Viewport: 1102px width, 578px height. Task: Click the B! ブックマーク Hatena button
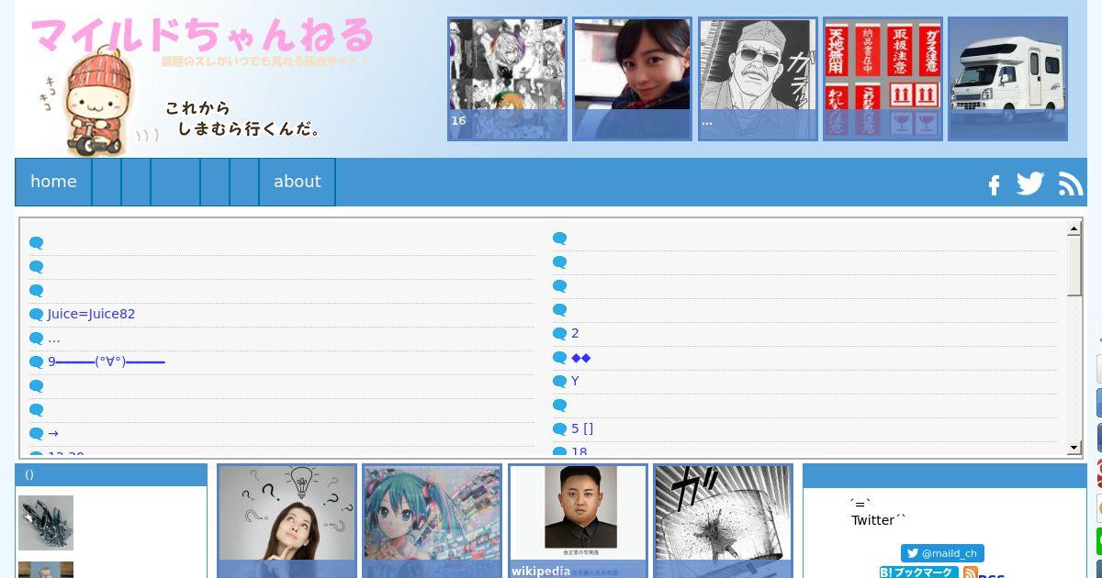tap(918, 572)
